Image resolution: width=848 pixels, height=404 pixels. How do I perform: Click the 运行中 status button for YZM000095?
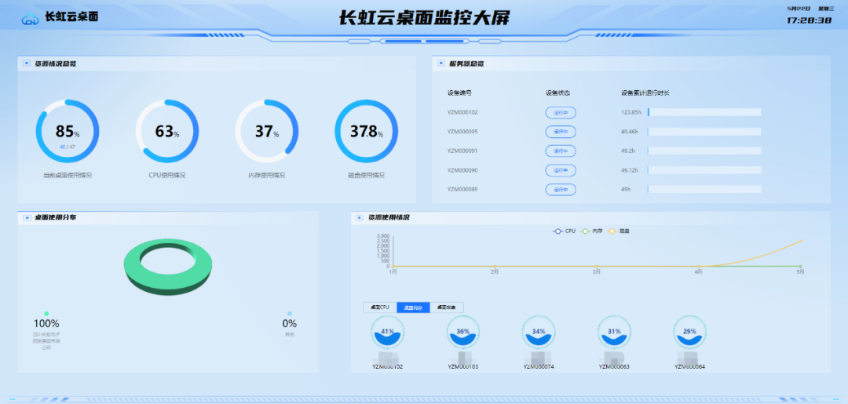(561, 132)
